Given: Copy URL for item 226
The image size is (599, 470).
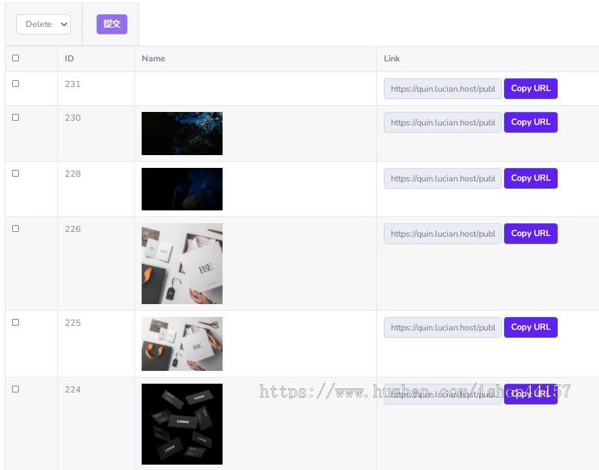Looking at the screenshot, I should 531,234.
